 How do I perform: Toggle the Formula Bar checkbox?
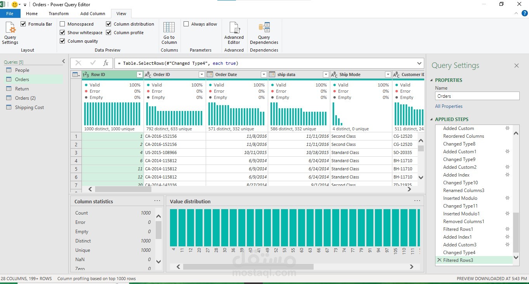[x=23, y=24]
